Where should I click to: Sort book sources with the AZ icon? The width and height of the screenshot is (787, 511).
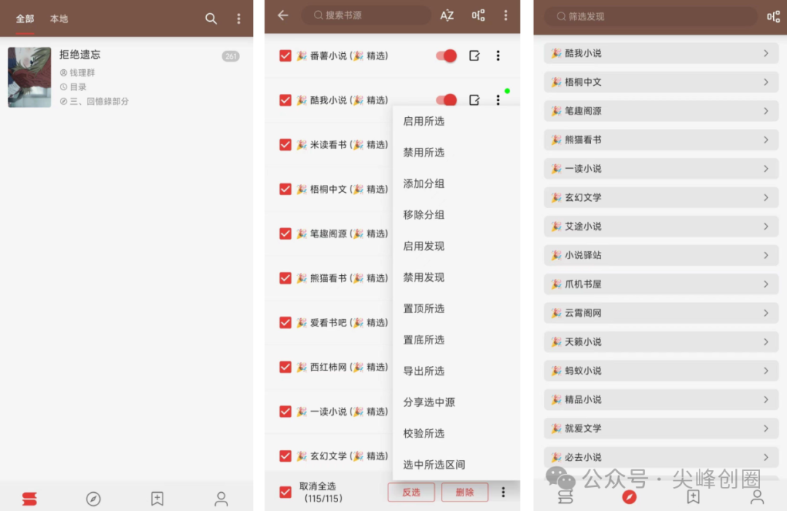click(x=447, y=15)
